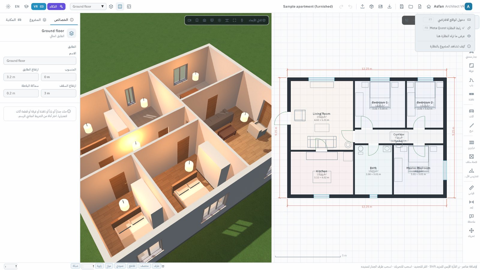Open the small stepper left of the زاوية button

[x=88, y=266]
